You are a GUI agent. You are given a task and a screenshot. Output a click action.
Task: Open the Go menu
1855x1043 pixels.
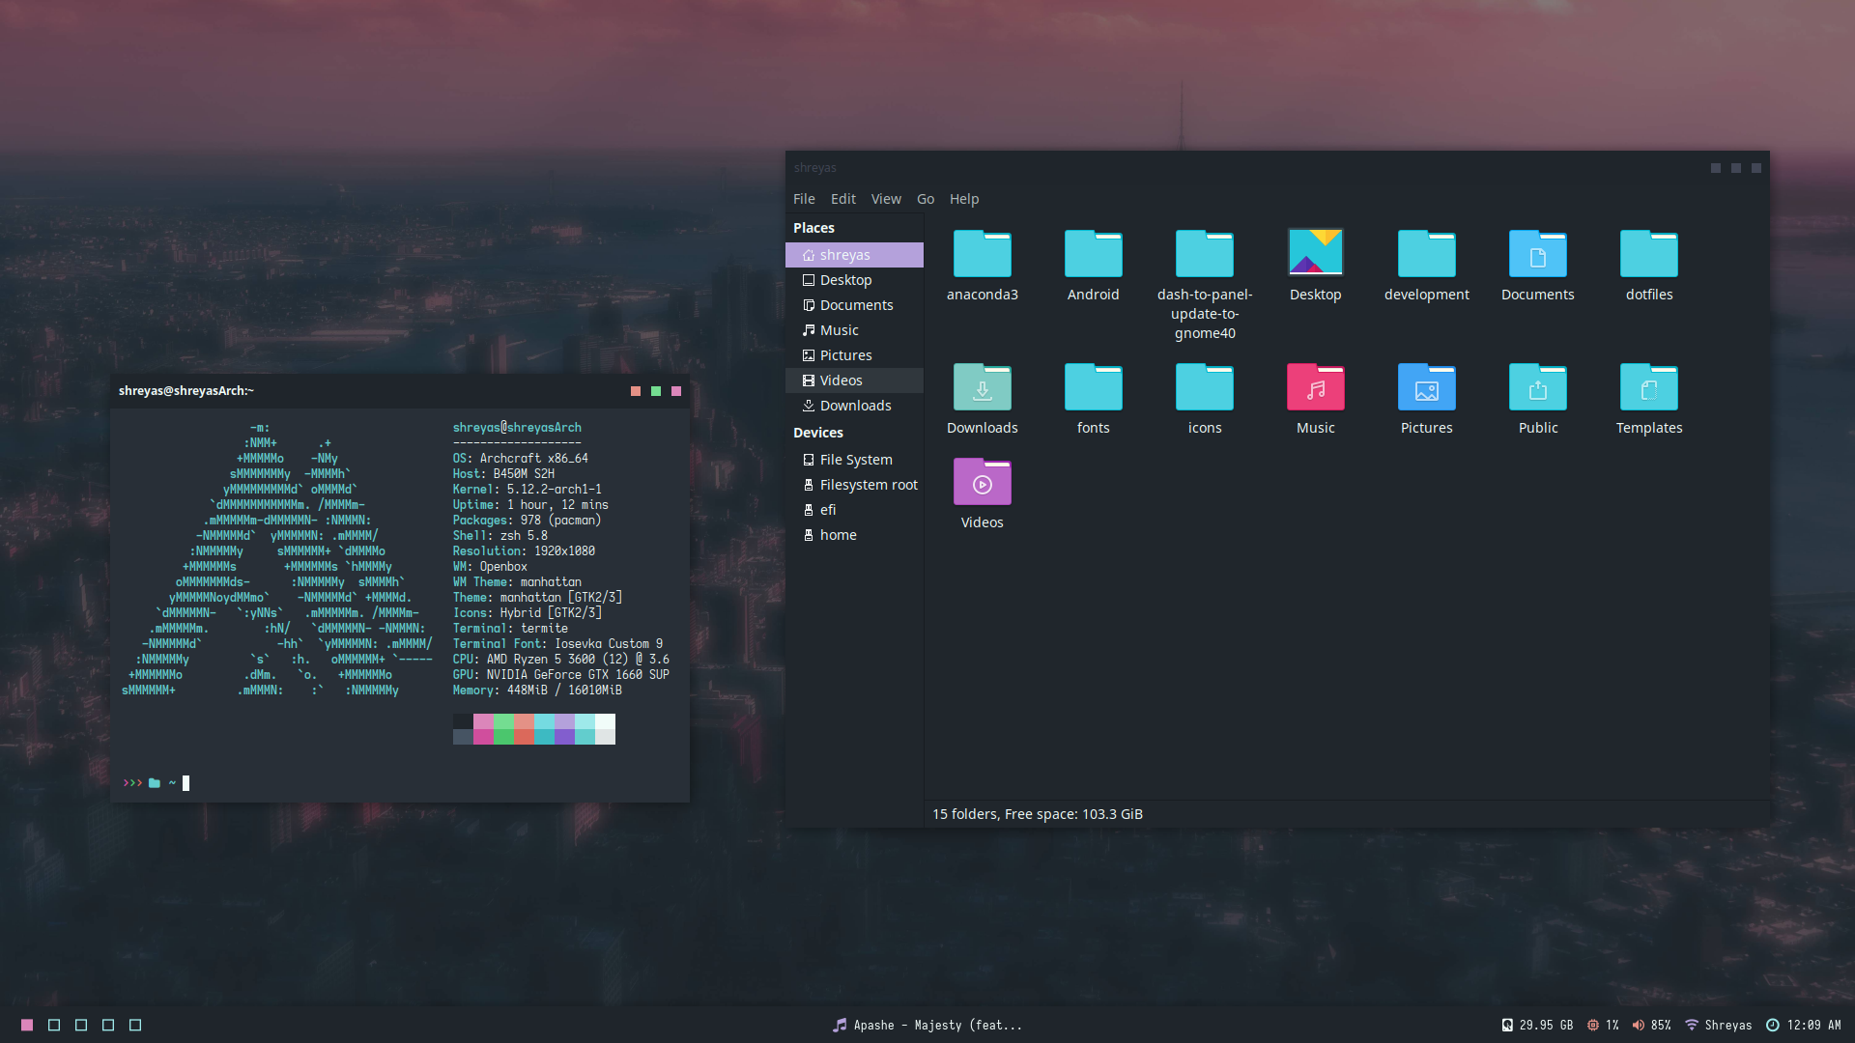pos(925,199)
